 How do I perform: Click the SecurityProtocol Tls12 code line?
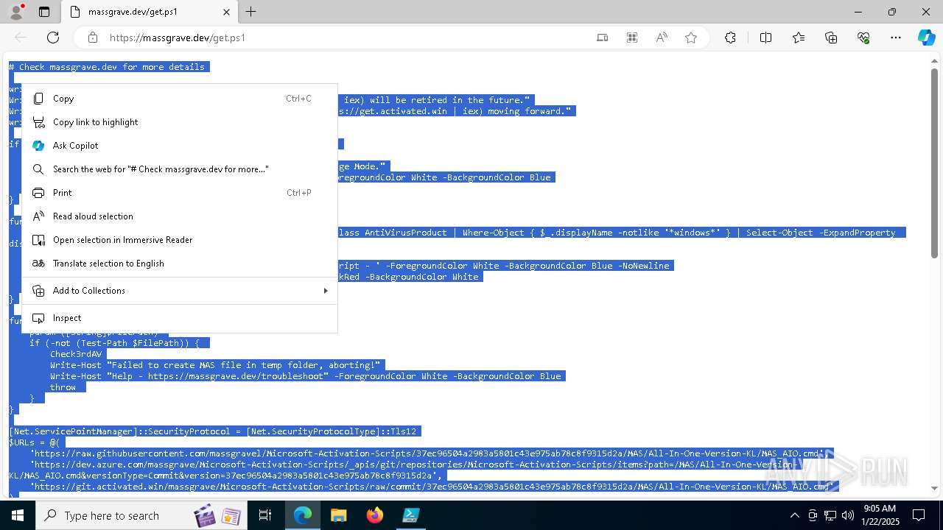(214, 431)
